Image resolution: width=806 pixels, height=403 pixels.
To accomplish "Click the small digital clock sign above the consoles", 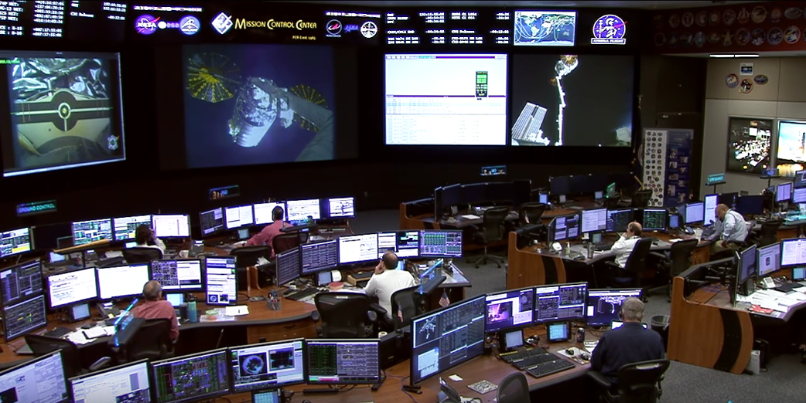I will (x=224, y=192).
